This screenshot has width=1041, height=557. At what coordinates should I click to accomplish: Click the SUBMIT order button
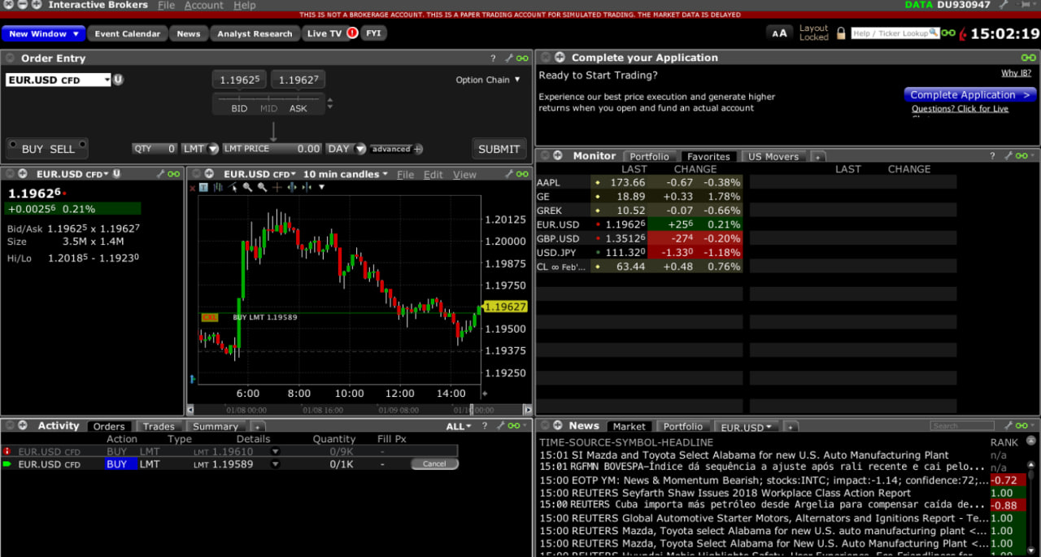[499, 149]
